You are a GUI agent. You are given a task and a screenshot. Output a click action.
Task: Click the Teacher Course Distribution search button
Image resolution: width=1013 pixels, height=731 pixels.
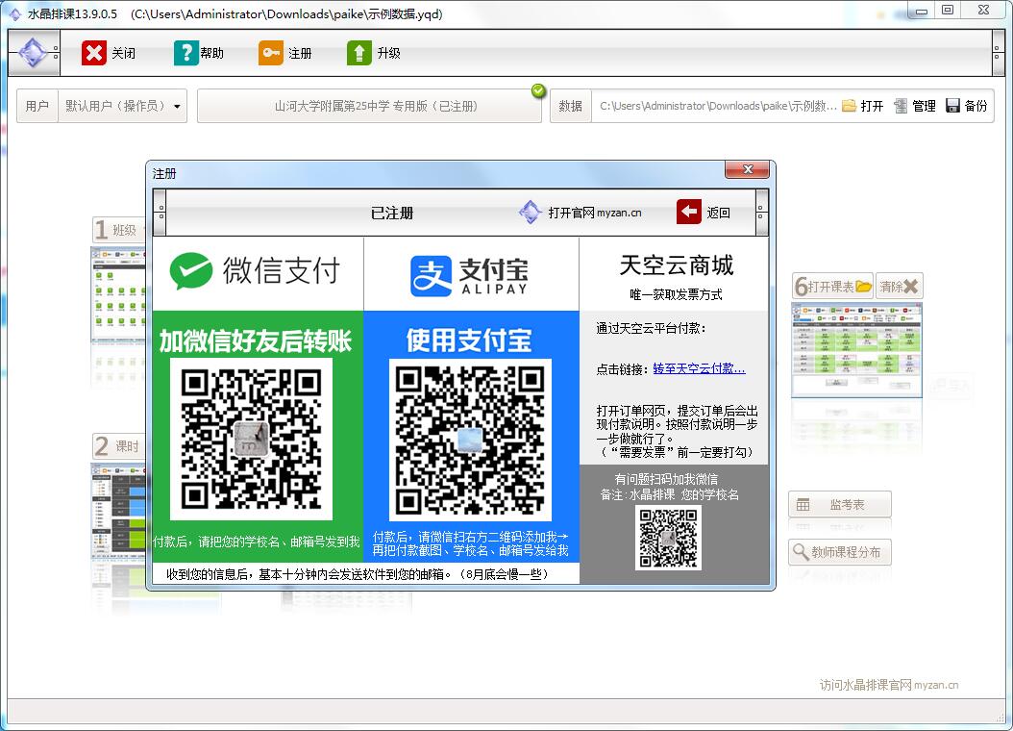pos(840,552)
